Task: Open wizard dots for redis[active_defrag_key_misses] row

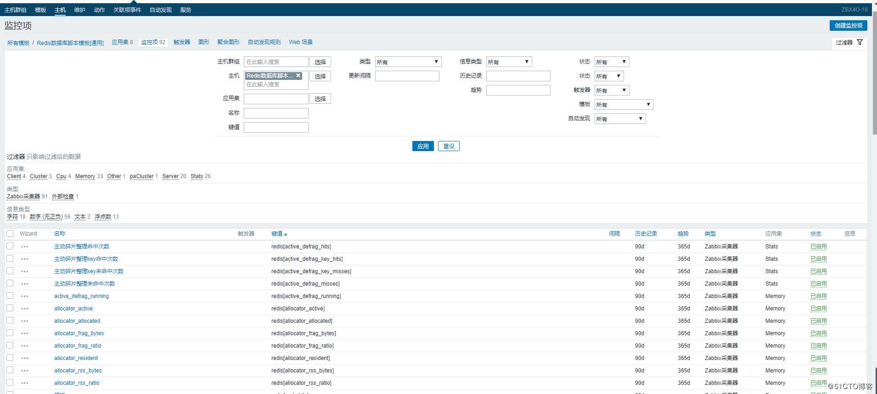Action: 25,271
